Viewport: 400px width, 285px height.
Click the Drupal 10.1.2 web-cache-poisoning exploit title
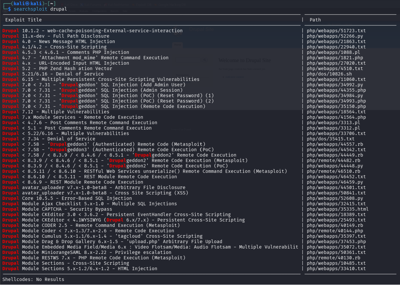(x=92, y=31)
